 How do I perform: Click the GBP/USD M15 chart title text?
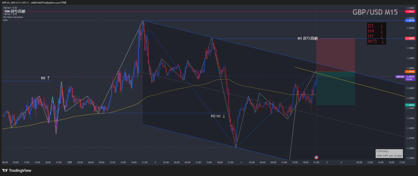(375, 13)
